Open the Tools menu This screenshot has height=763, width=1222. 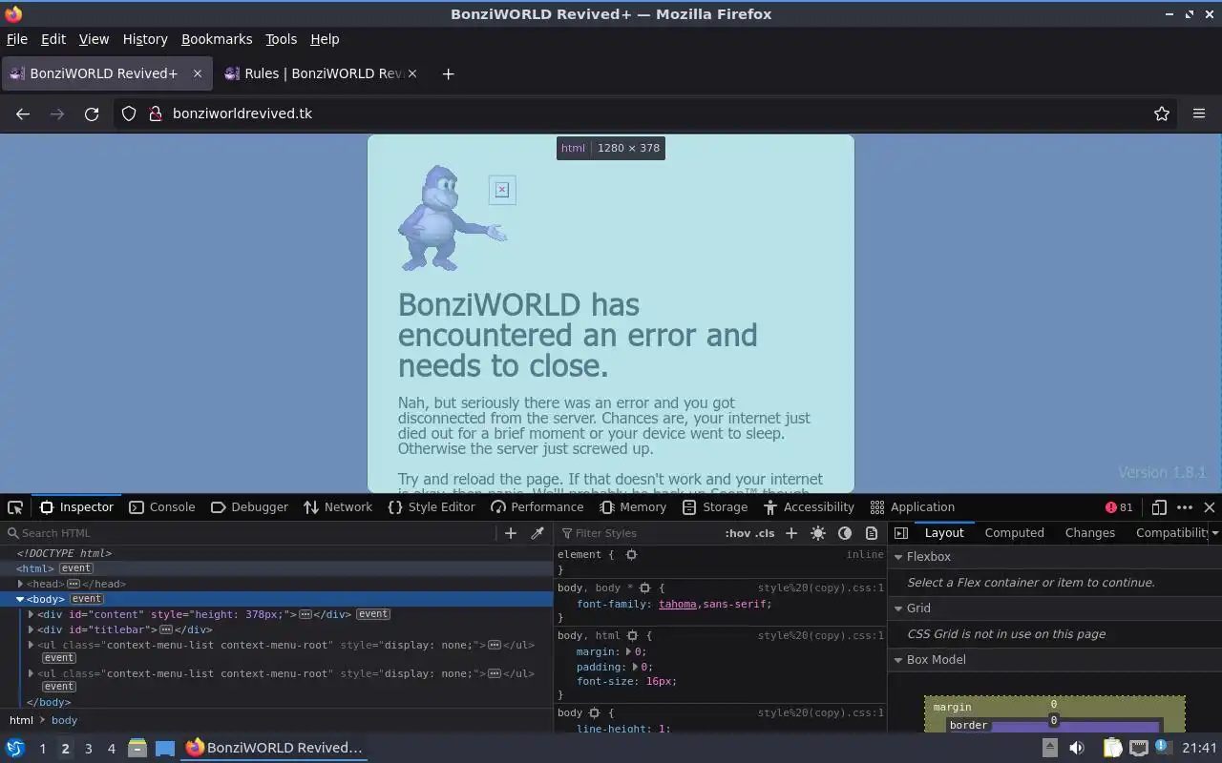pos(281,39)
